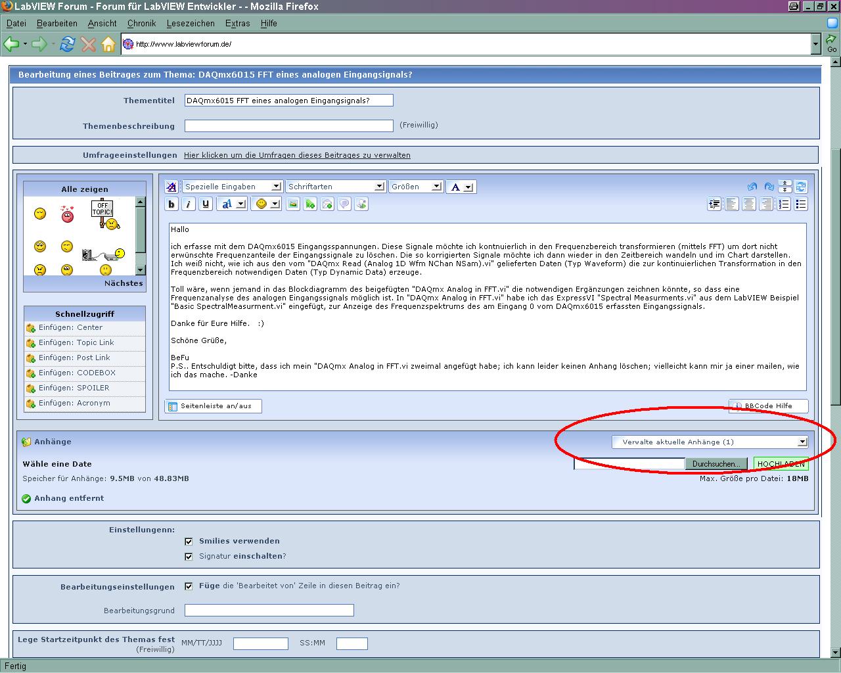Open the font color A dropdown
The image size is (841, 673).
coord(461,187)
